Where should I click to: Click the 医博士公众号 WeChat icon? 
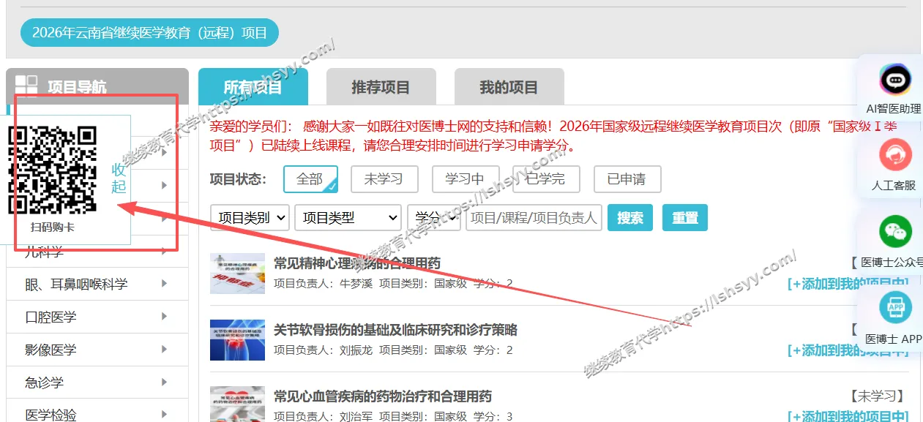895,232
